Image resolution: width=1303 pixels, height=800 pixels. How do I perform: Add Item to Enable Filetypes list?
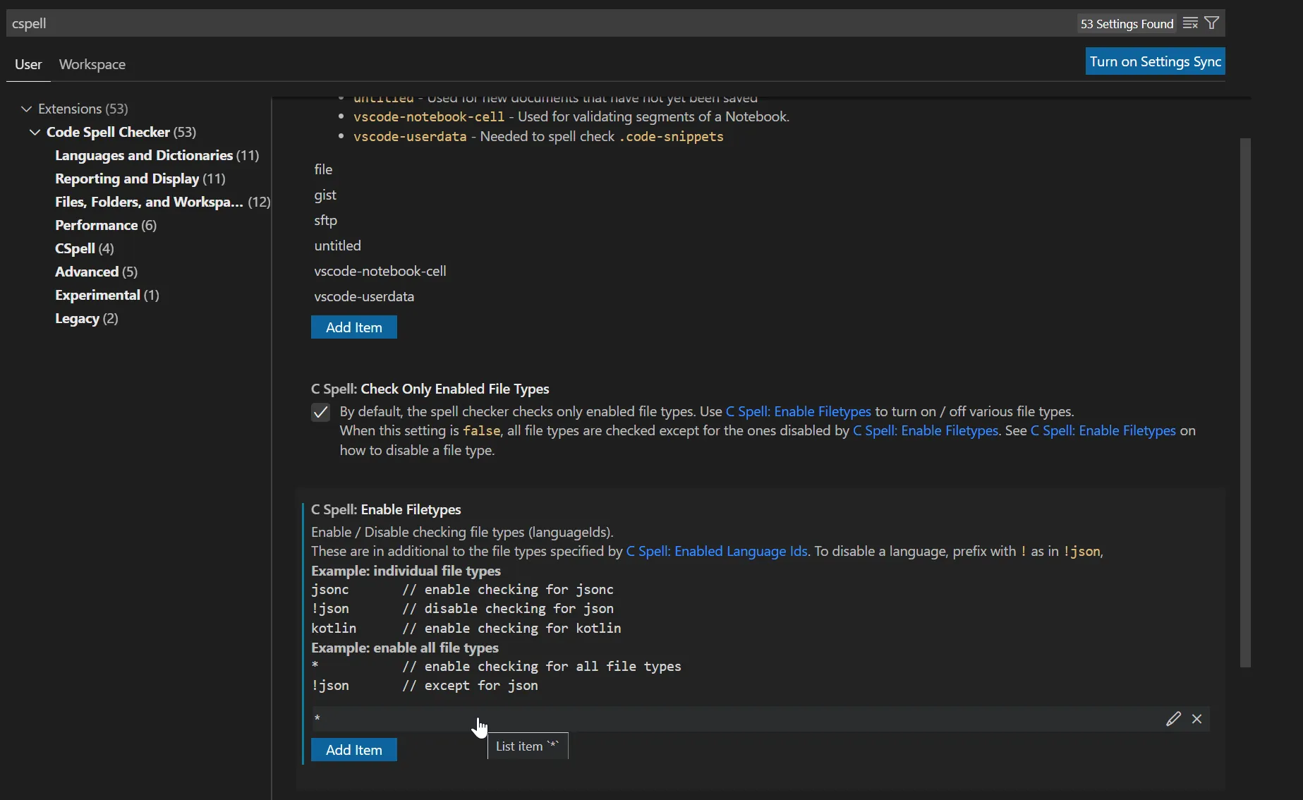pos(353,750)
